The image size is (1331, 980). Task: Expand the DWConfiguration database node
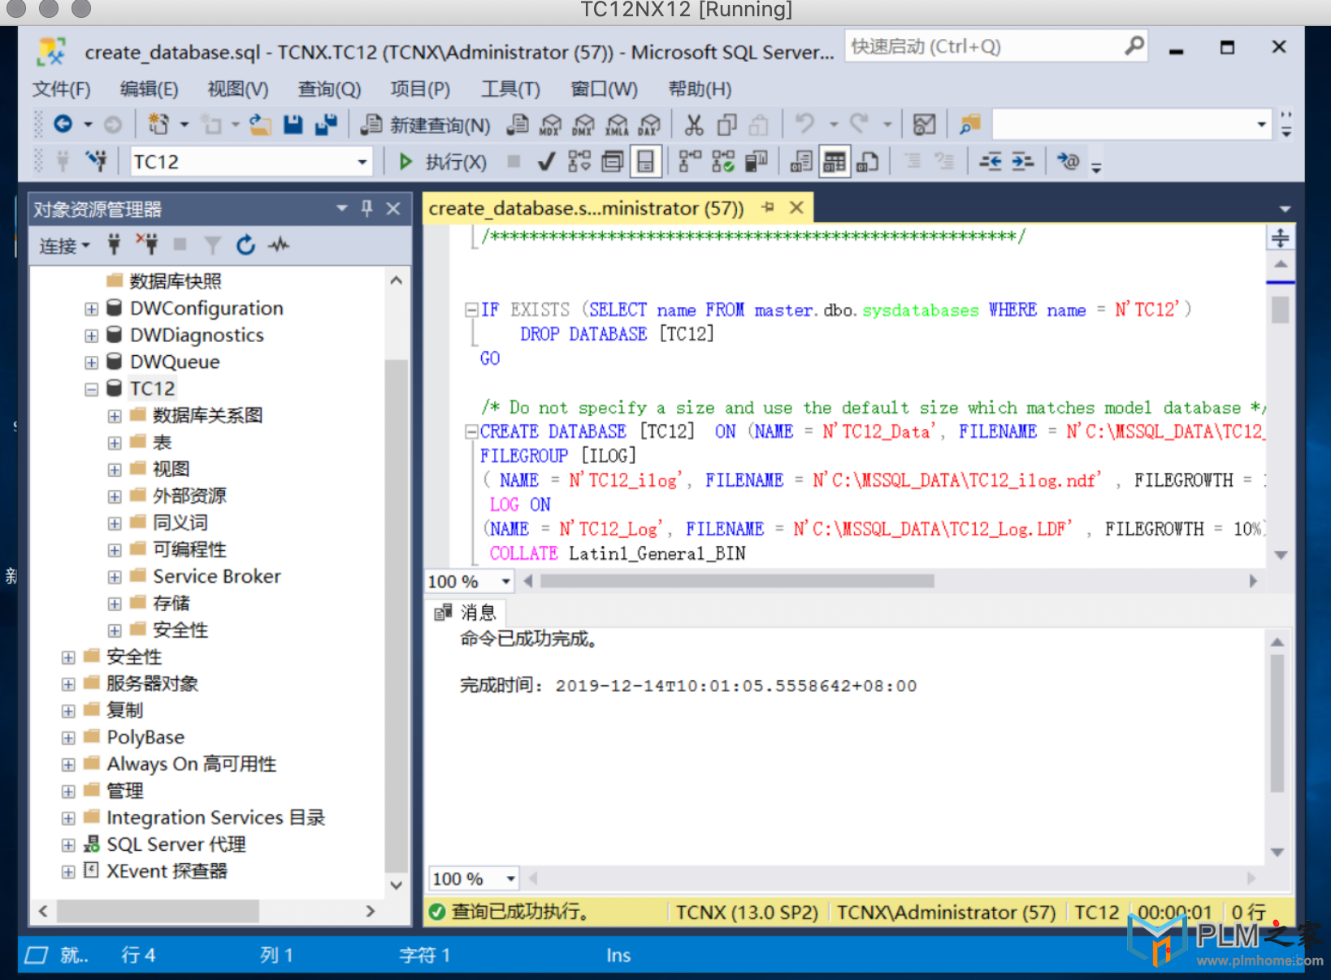coord(91,309)
